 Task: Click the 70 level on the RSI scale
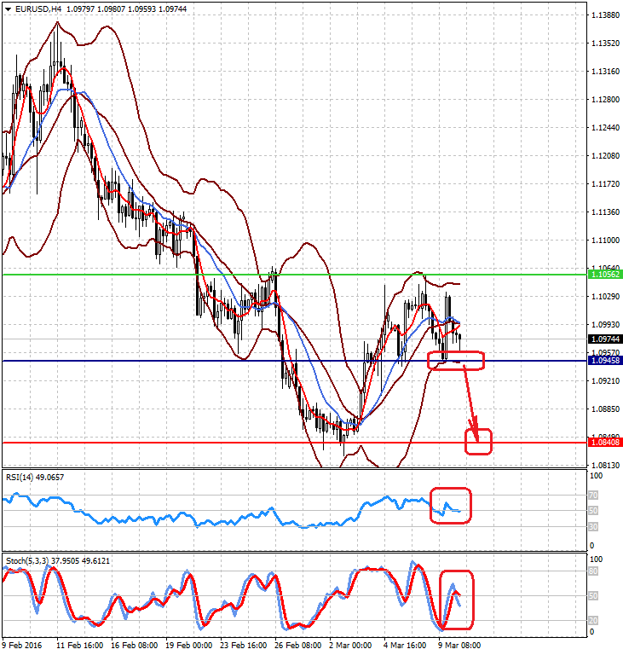click(593, 496)
